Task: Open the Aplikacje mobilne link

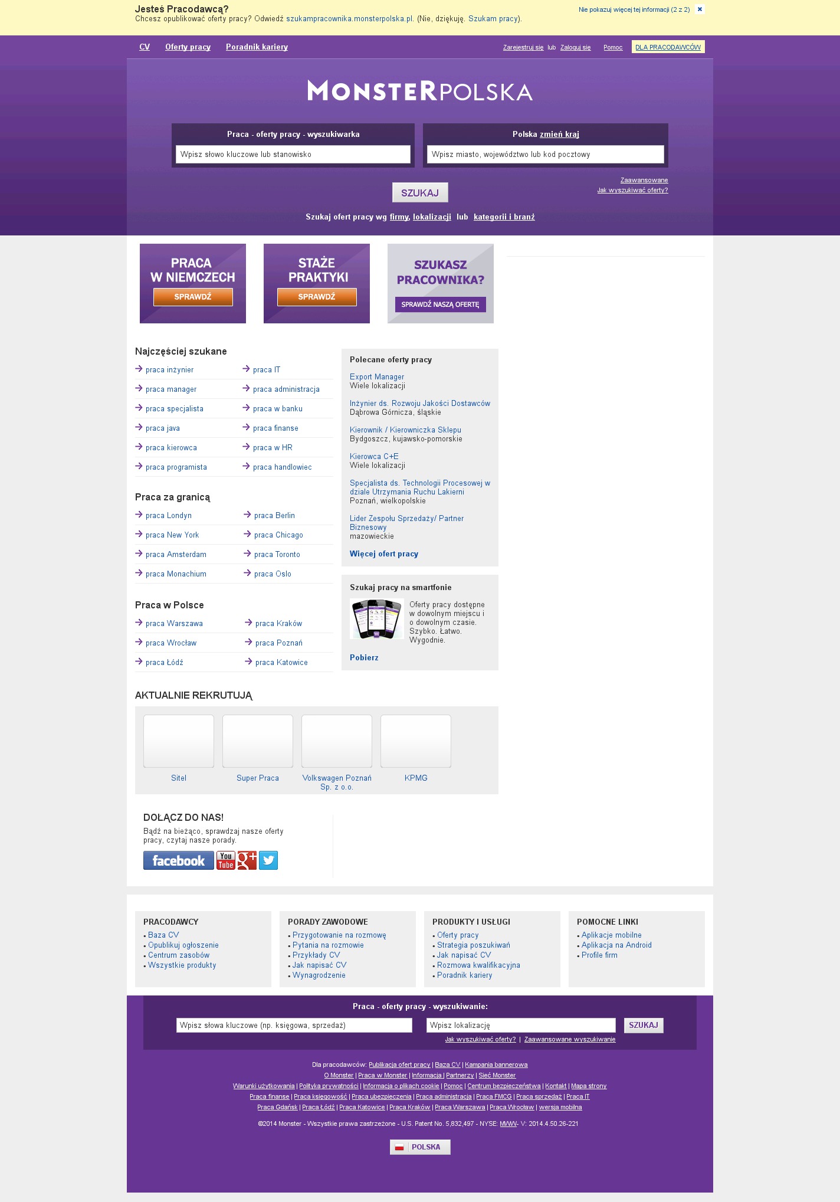Action: pos(611,935)
